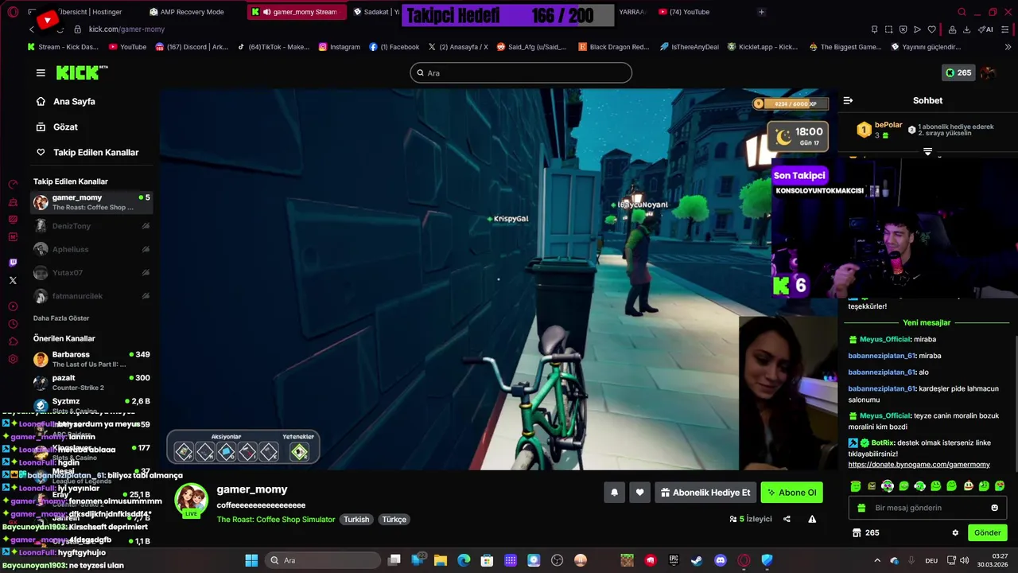Screen dimensions: 1018x573
Task: Open DenizTony offline channel
Action: click(x=91, y=226)
